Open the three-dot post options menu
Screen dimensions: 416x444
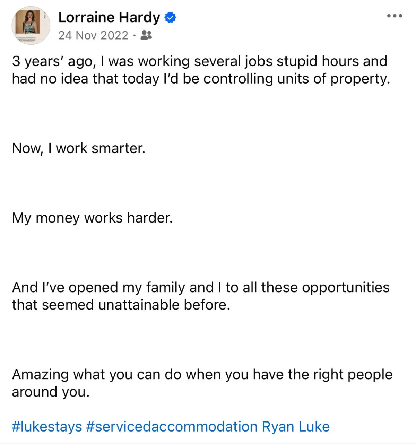pyautogui.click(x=395, y=16)
